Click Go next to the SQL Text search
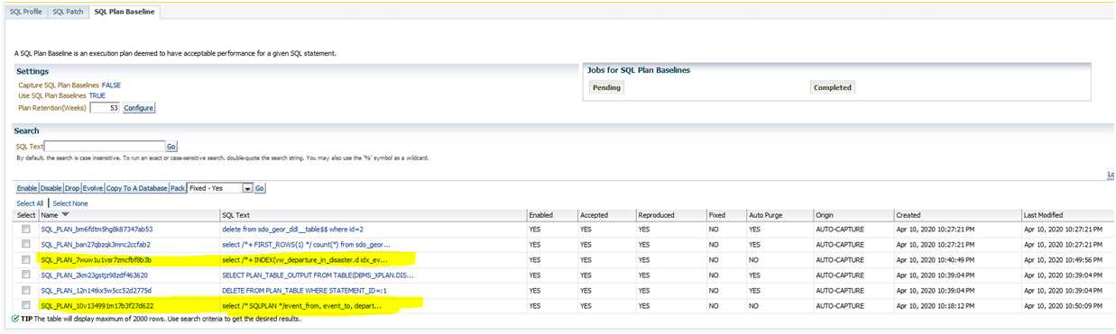This screenshot has height=334, width=1116. (171, 146)
